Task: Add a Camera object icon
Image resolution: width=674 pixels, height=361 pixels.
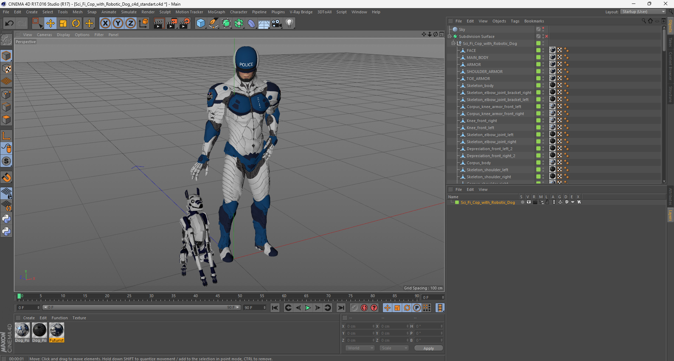Action: coord(277,24)
